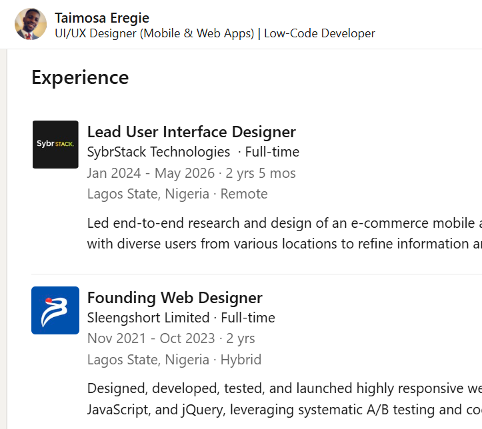The width and height of the screenshot is (482, 429).
Task: Click the JavaScript and jQuery description line
Action: tap(285, 410)
